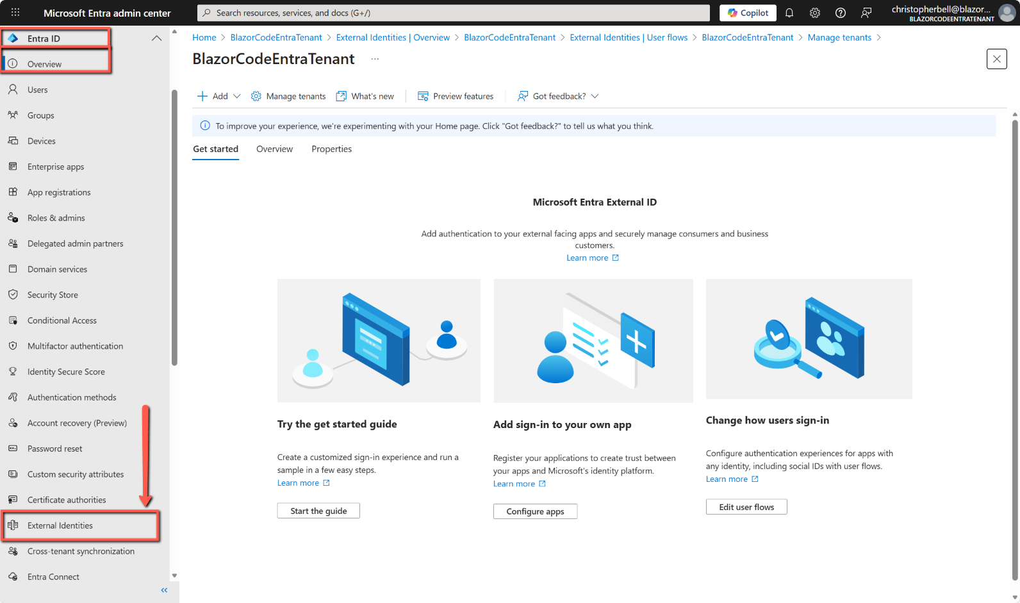1020x603 pixels.
Task: Open Copilot from the top bar
Action: click(x=748, y=13)
